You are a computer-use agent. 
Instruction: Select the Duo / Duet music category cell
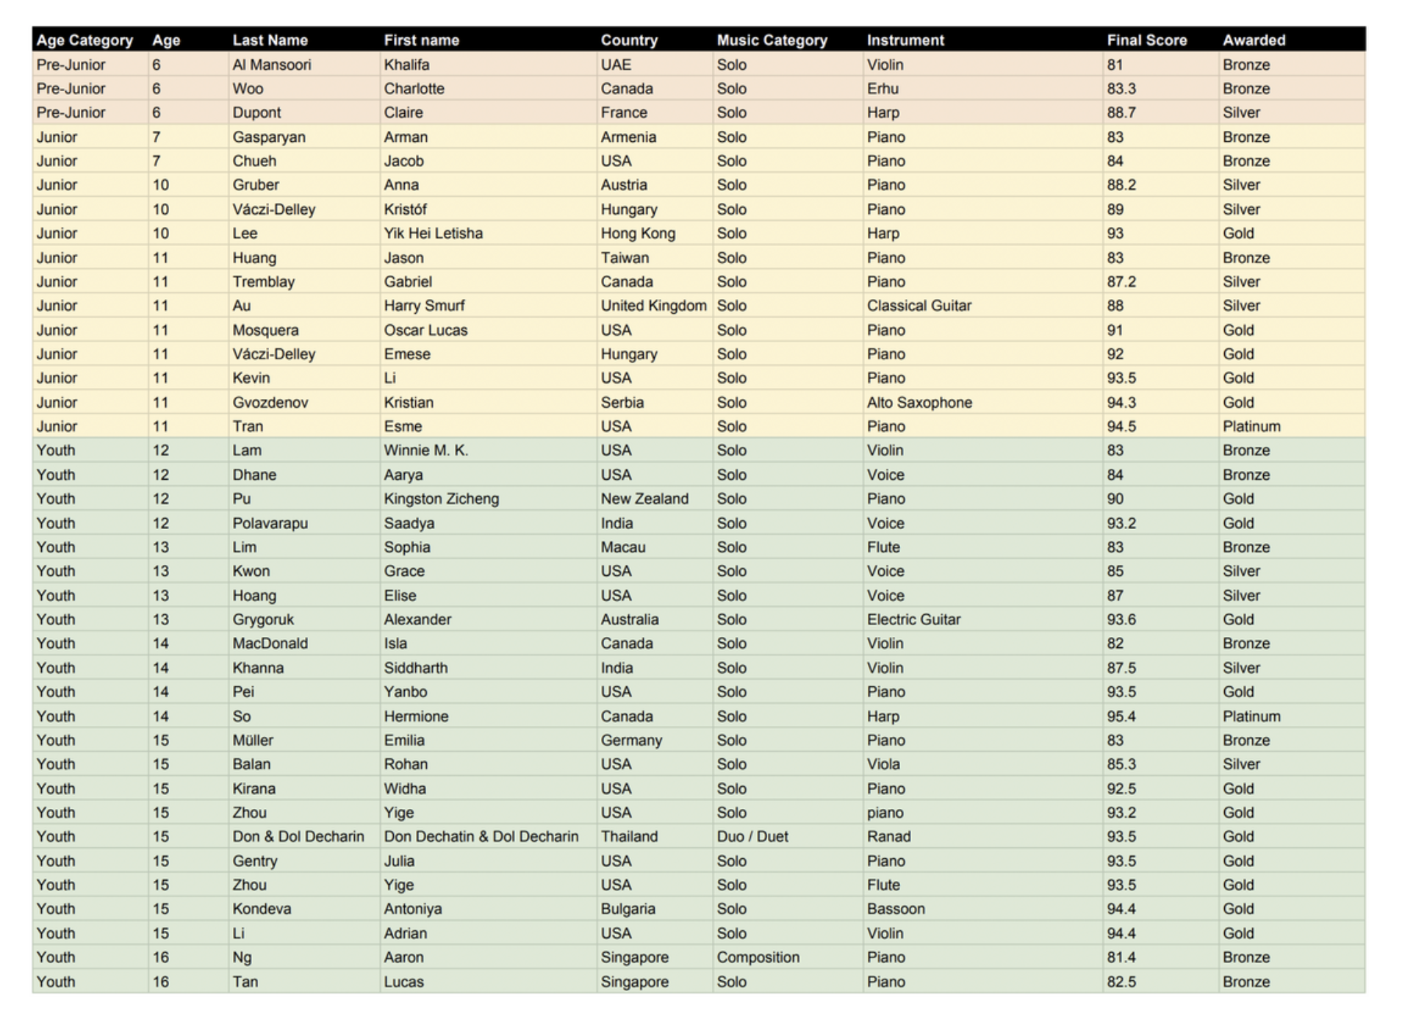point(752,837)
